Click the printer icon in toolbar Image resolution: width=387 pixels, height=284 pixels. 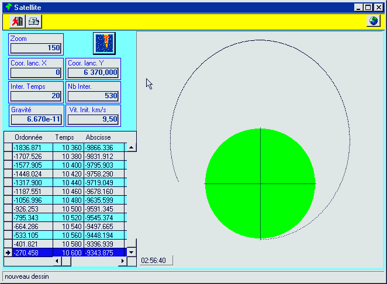34,22
